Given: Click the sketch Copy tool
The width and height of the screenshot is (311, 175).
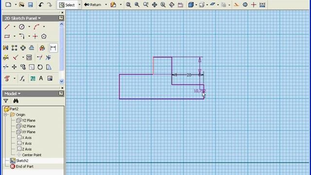Looking at the screenshot, I should tap(23, 67).
